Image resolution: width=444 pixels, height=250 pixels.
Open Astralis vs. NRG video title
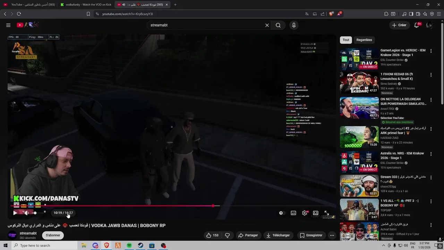(402, 156)
